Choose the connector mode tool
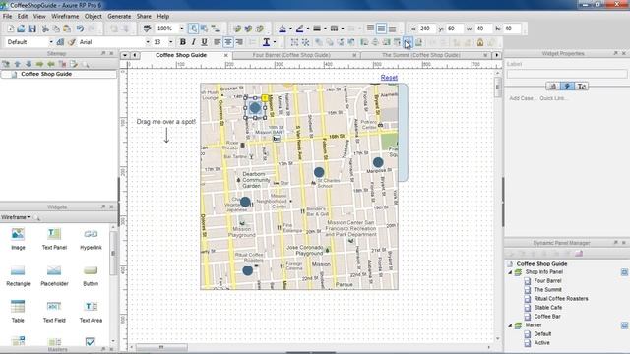 point(216,29)
